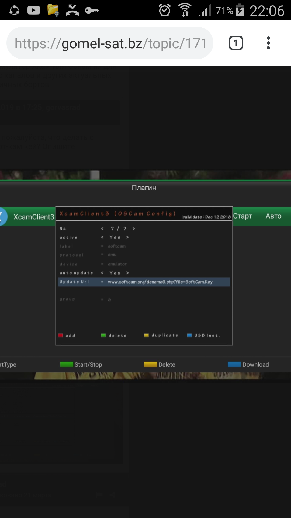
Task: Tap the Wi-Fi status icon
Action: click(x=185, y=10)
